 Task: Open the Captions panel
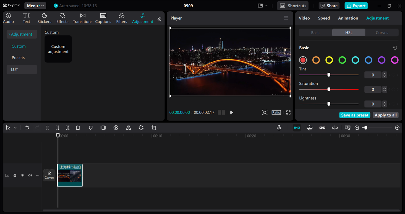click(103, 18)
